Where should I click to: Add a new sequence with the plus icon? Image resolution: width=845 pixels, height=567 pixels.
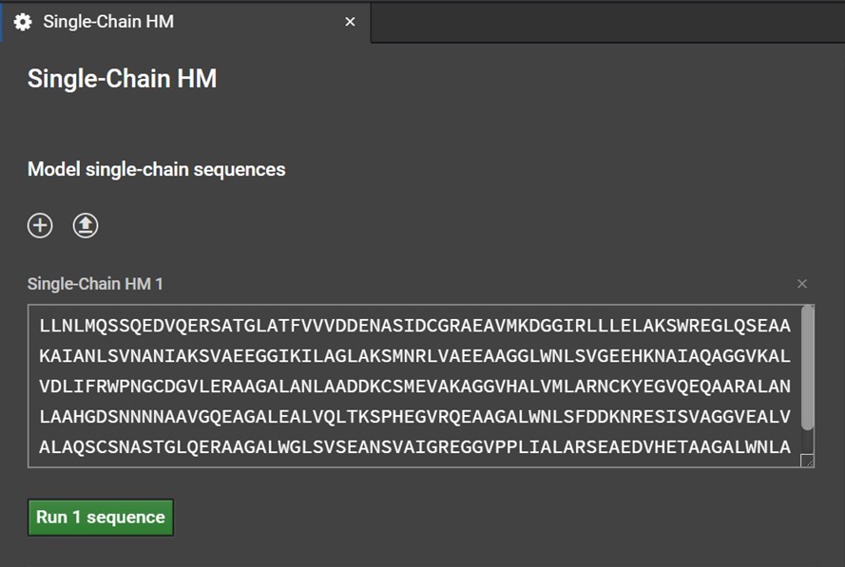click(40, 225)
